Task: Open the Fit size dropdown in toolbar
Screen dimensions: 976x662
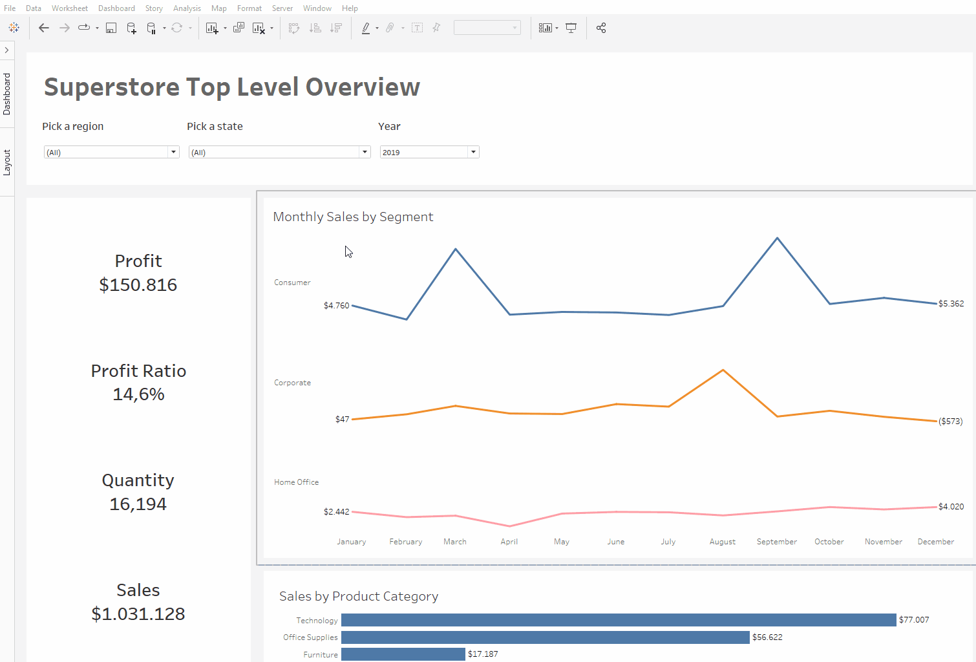Action: point(487,28)
